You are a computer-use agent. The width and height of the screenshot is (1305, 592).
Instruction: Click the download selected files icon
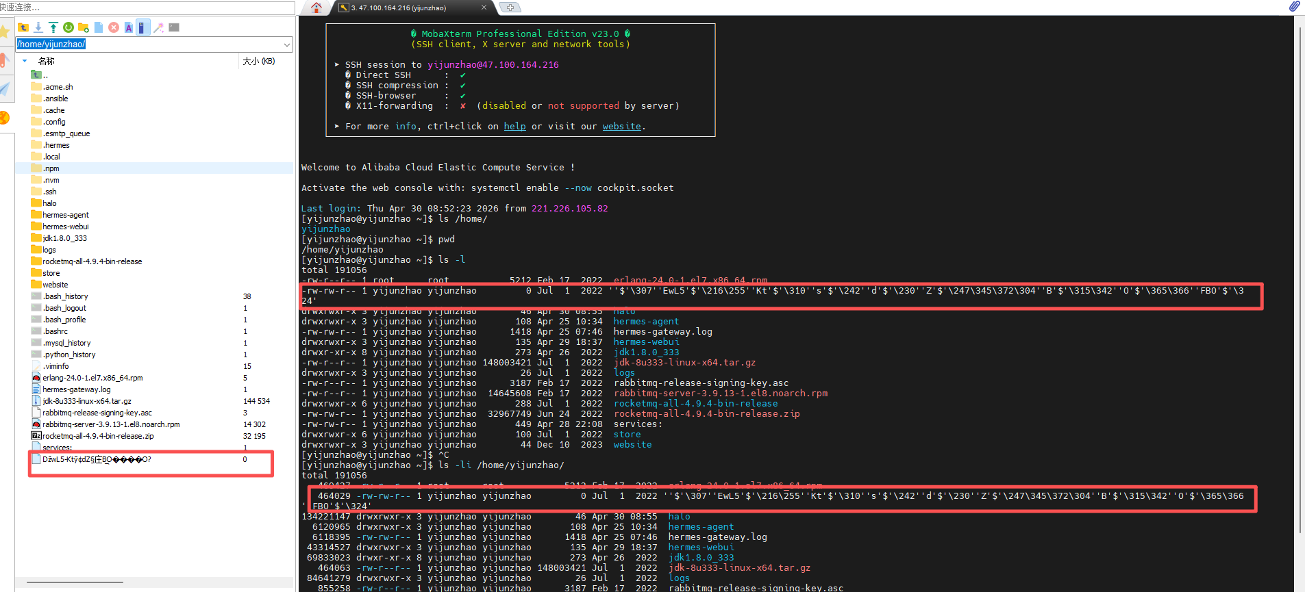[x=38, y=27]
